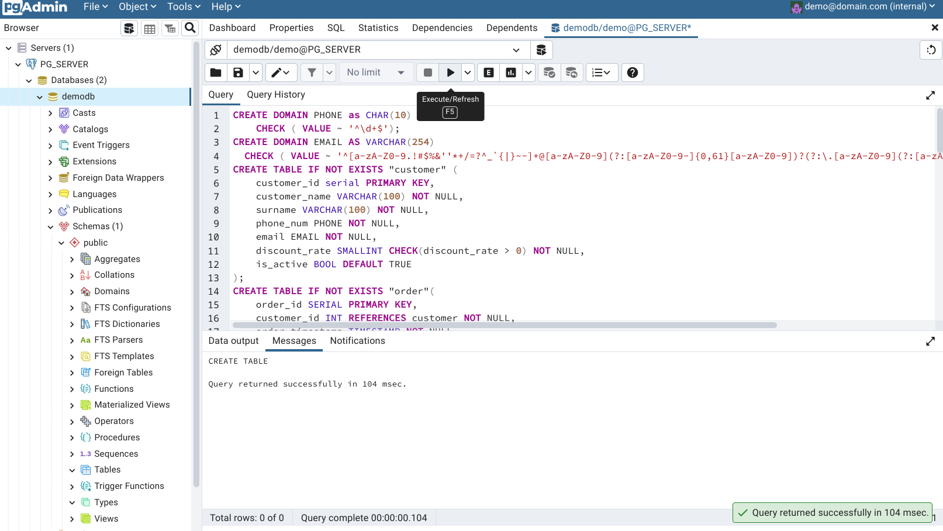Open the Tools menu
This screenshot has width=943, height=531.
[x=184, y=7]
